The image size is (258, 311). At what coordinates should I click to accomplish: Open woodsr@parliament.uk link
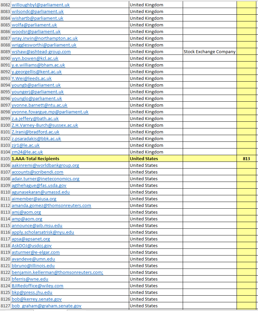(x=36, y=31)
